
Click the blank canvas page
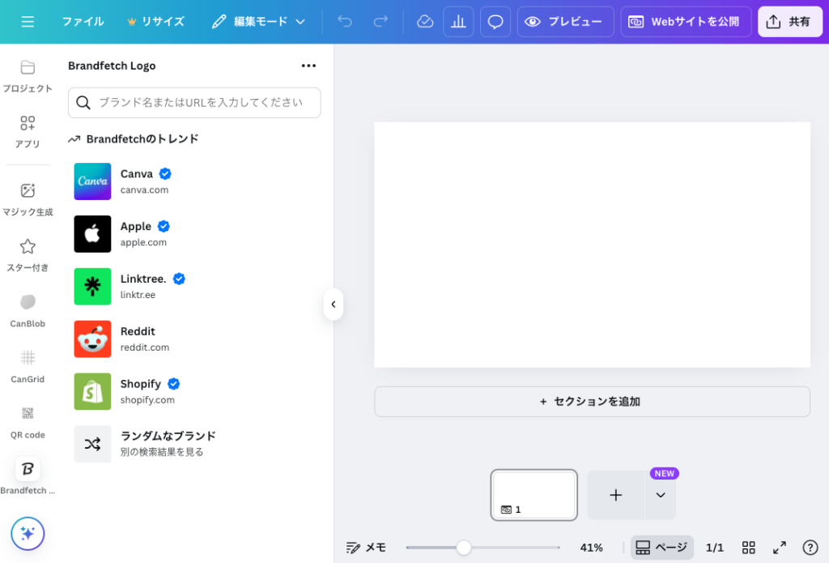pos(592,245)
